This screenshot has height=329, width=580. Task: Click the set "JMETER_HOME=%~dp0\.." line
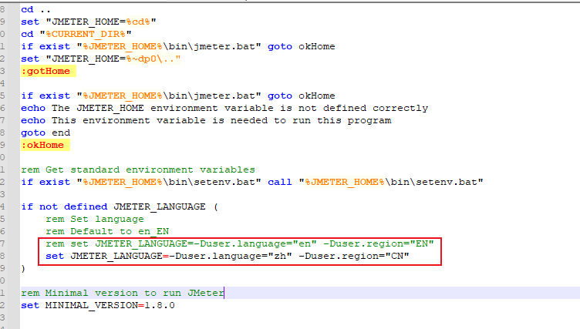(100, 59)
